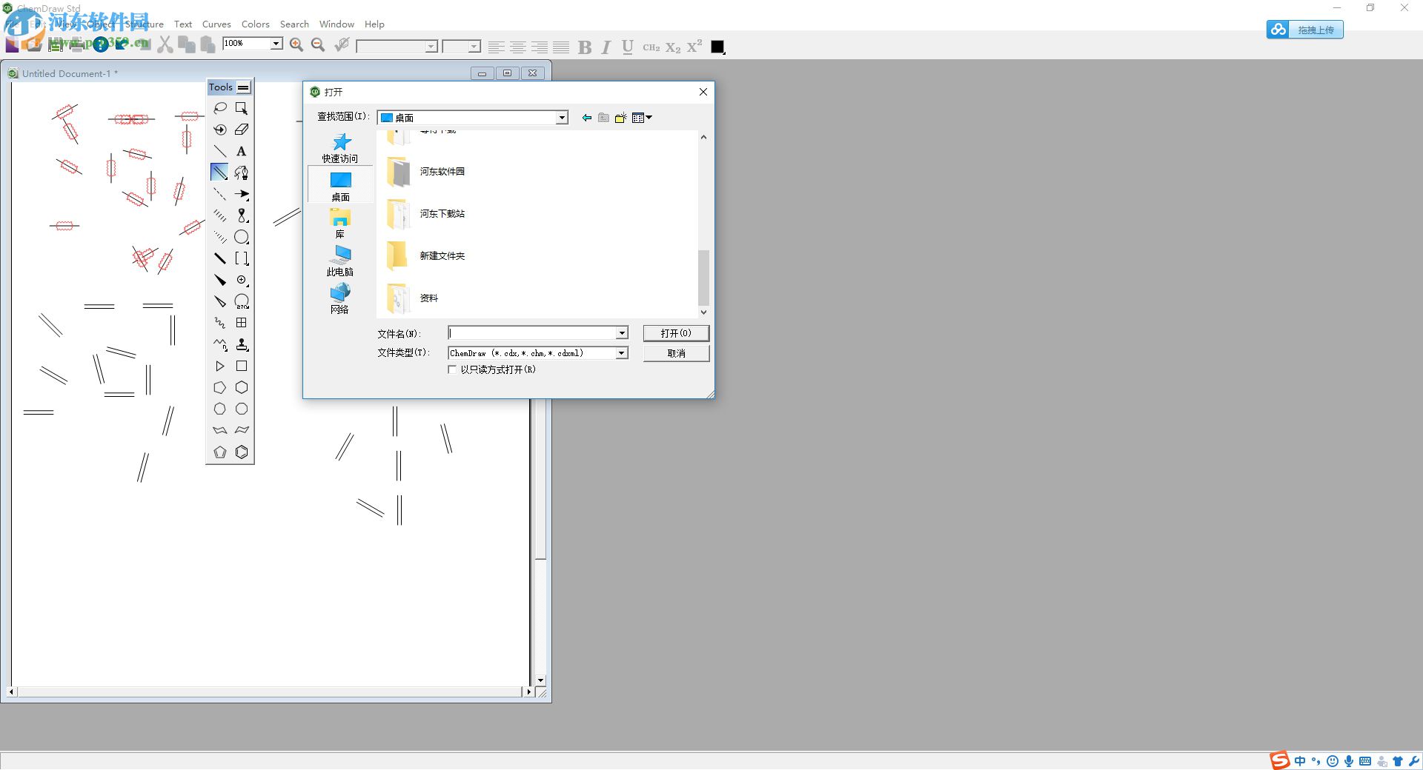
Task: Select the Lasso tool in Tools palette
Action: (x=220, y=108)
